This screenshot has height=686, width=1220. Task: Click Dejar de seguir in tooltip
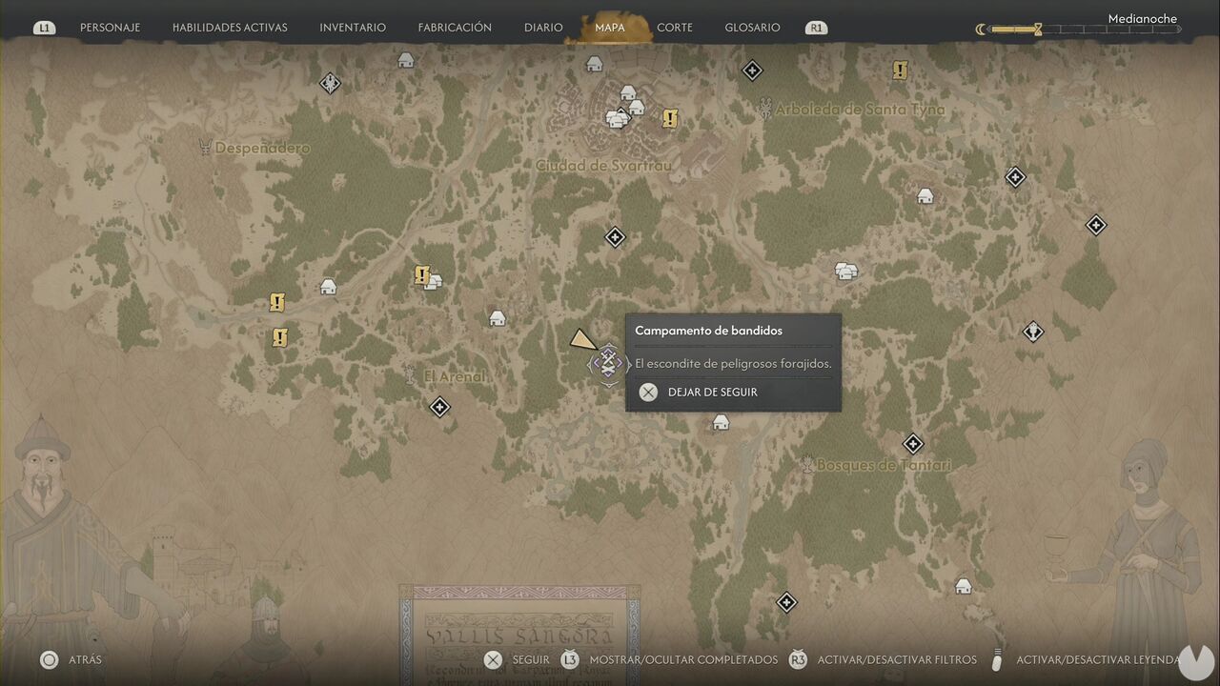(x=713, y=392)
